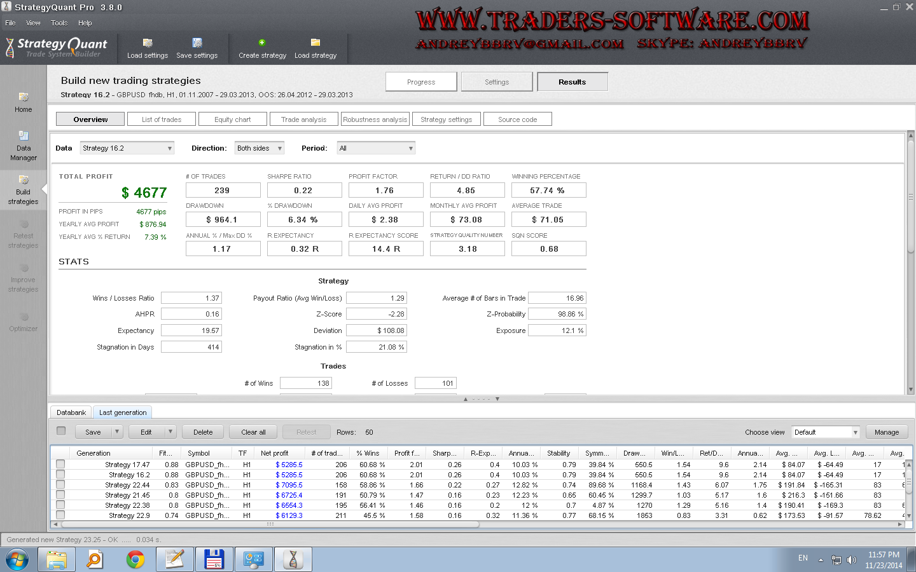The height and width of the screenshot is (572, 916).
Task: Check the Strategy 22.44 row checkbox
Action: tap(60, 484)
